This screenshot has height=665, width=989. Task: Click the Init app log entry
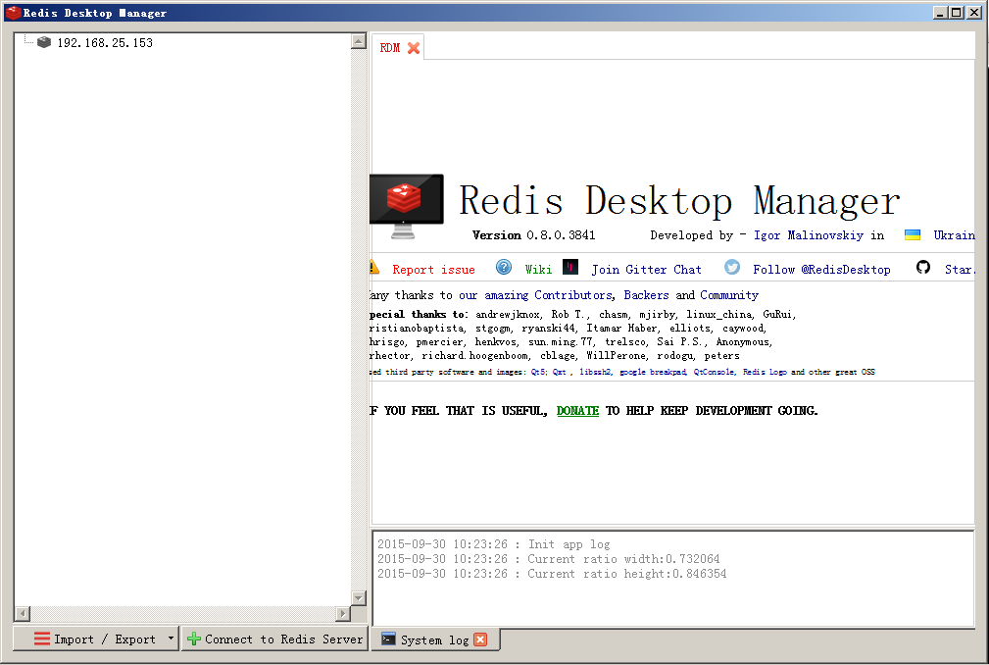pos(494,543)
